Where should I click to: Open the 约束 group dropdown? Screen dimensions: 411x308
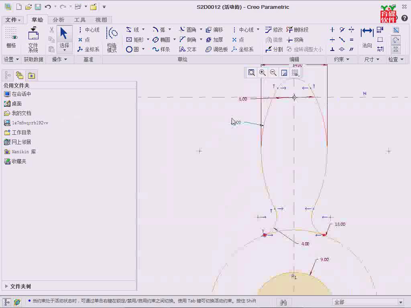[x=342, y=59]
